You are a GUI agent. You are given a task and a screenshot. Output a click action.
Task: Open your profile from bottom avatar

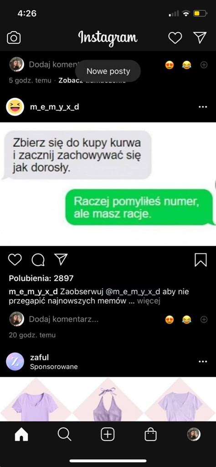(x=194, y=435)
